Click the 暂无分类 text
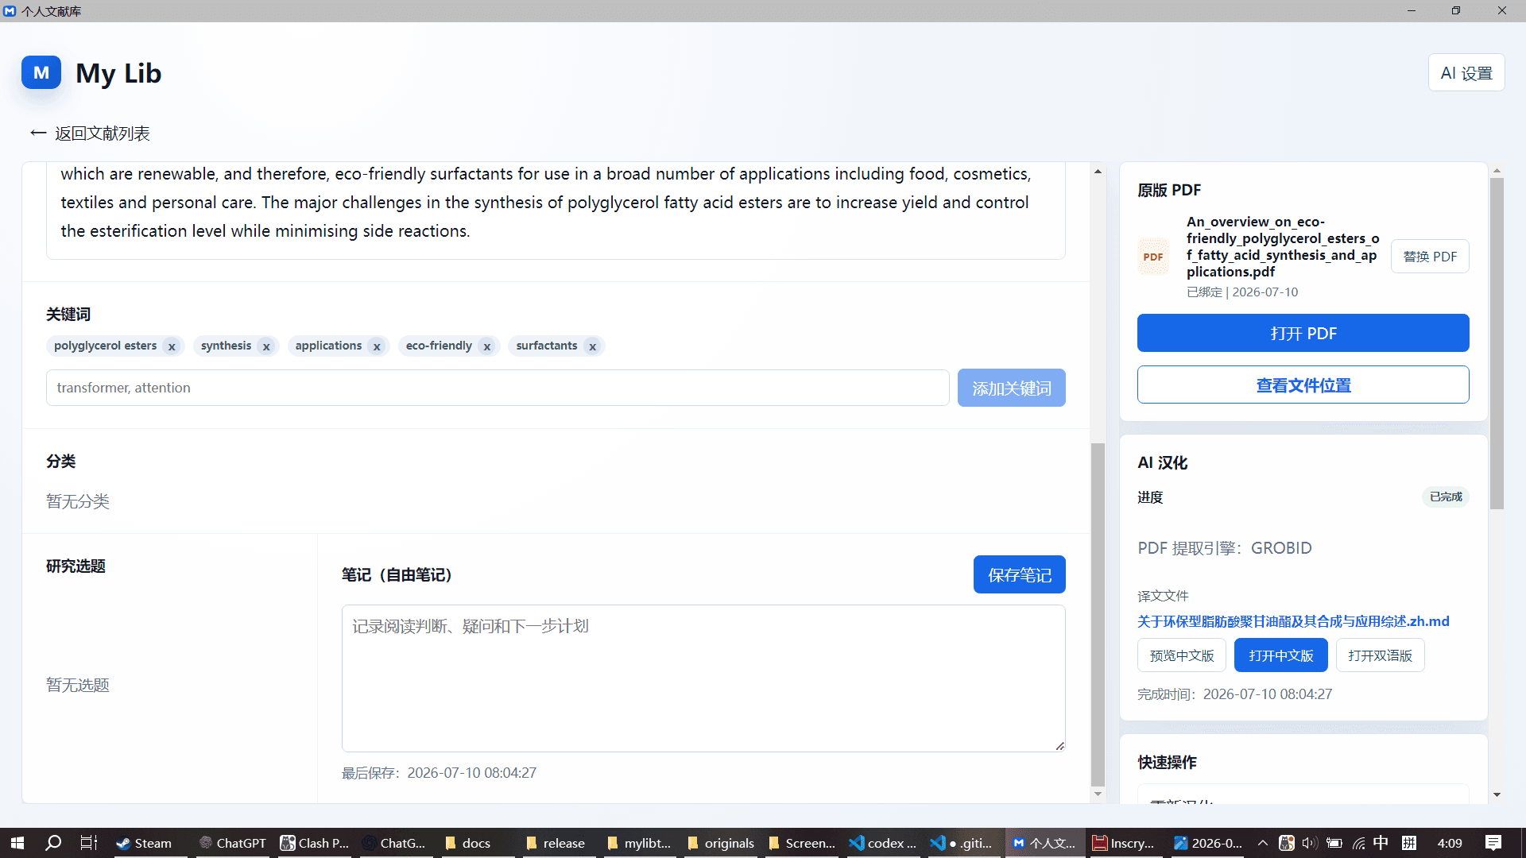Screen dimensions: 1526x858 [78, 501]
